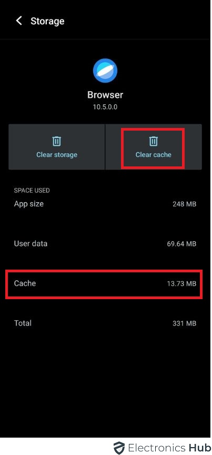Click the 13.73 MB cache value

[181, 283]
